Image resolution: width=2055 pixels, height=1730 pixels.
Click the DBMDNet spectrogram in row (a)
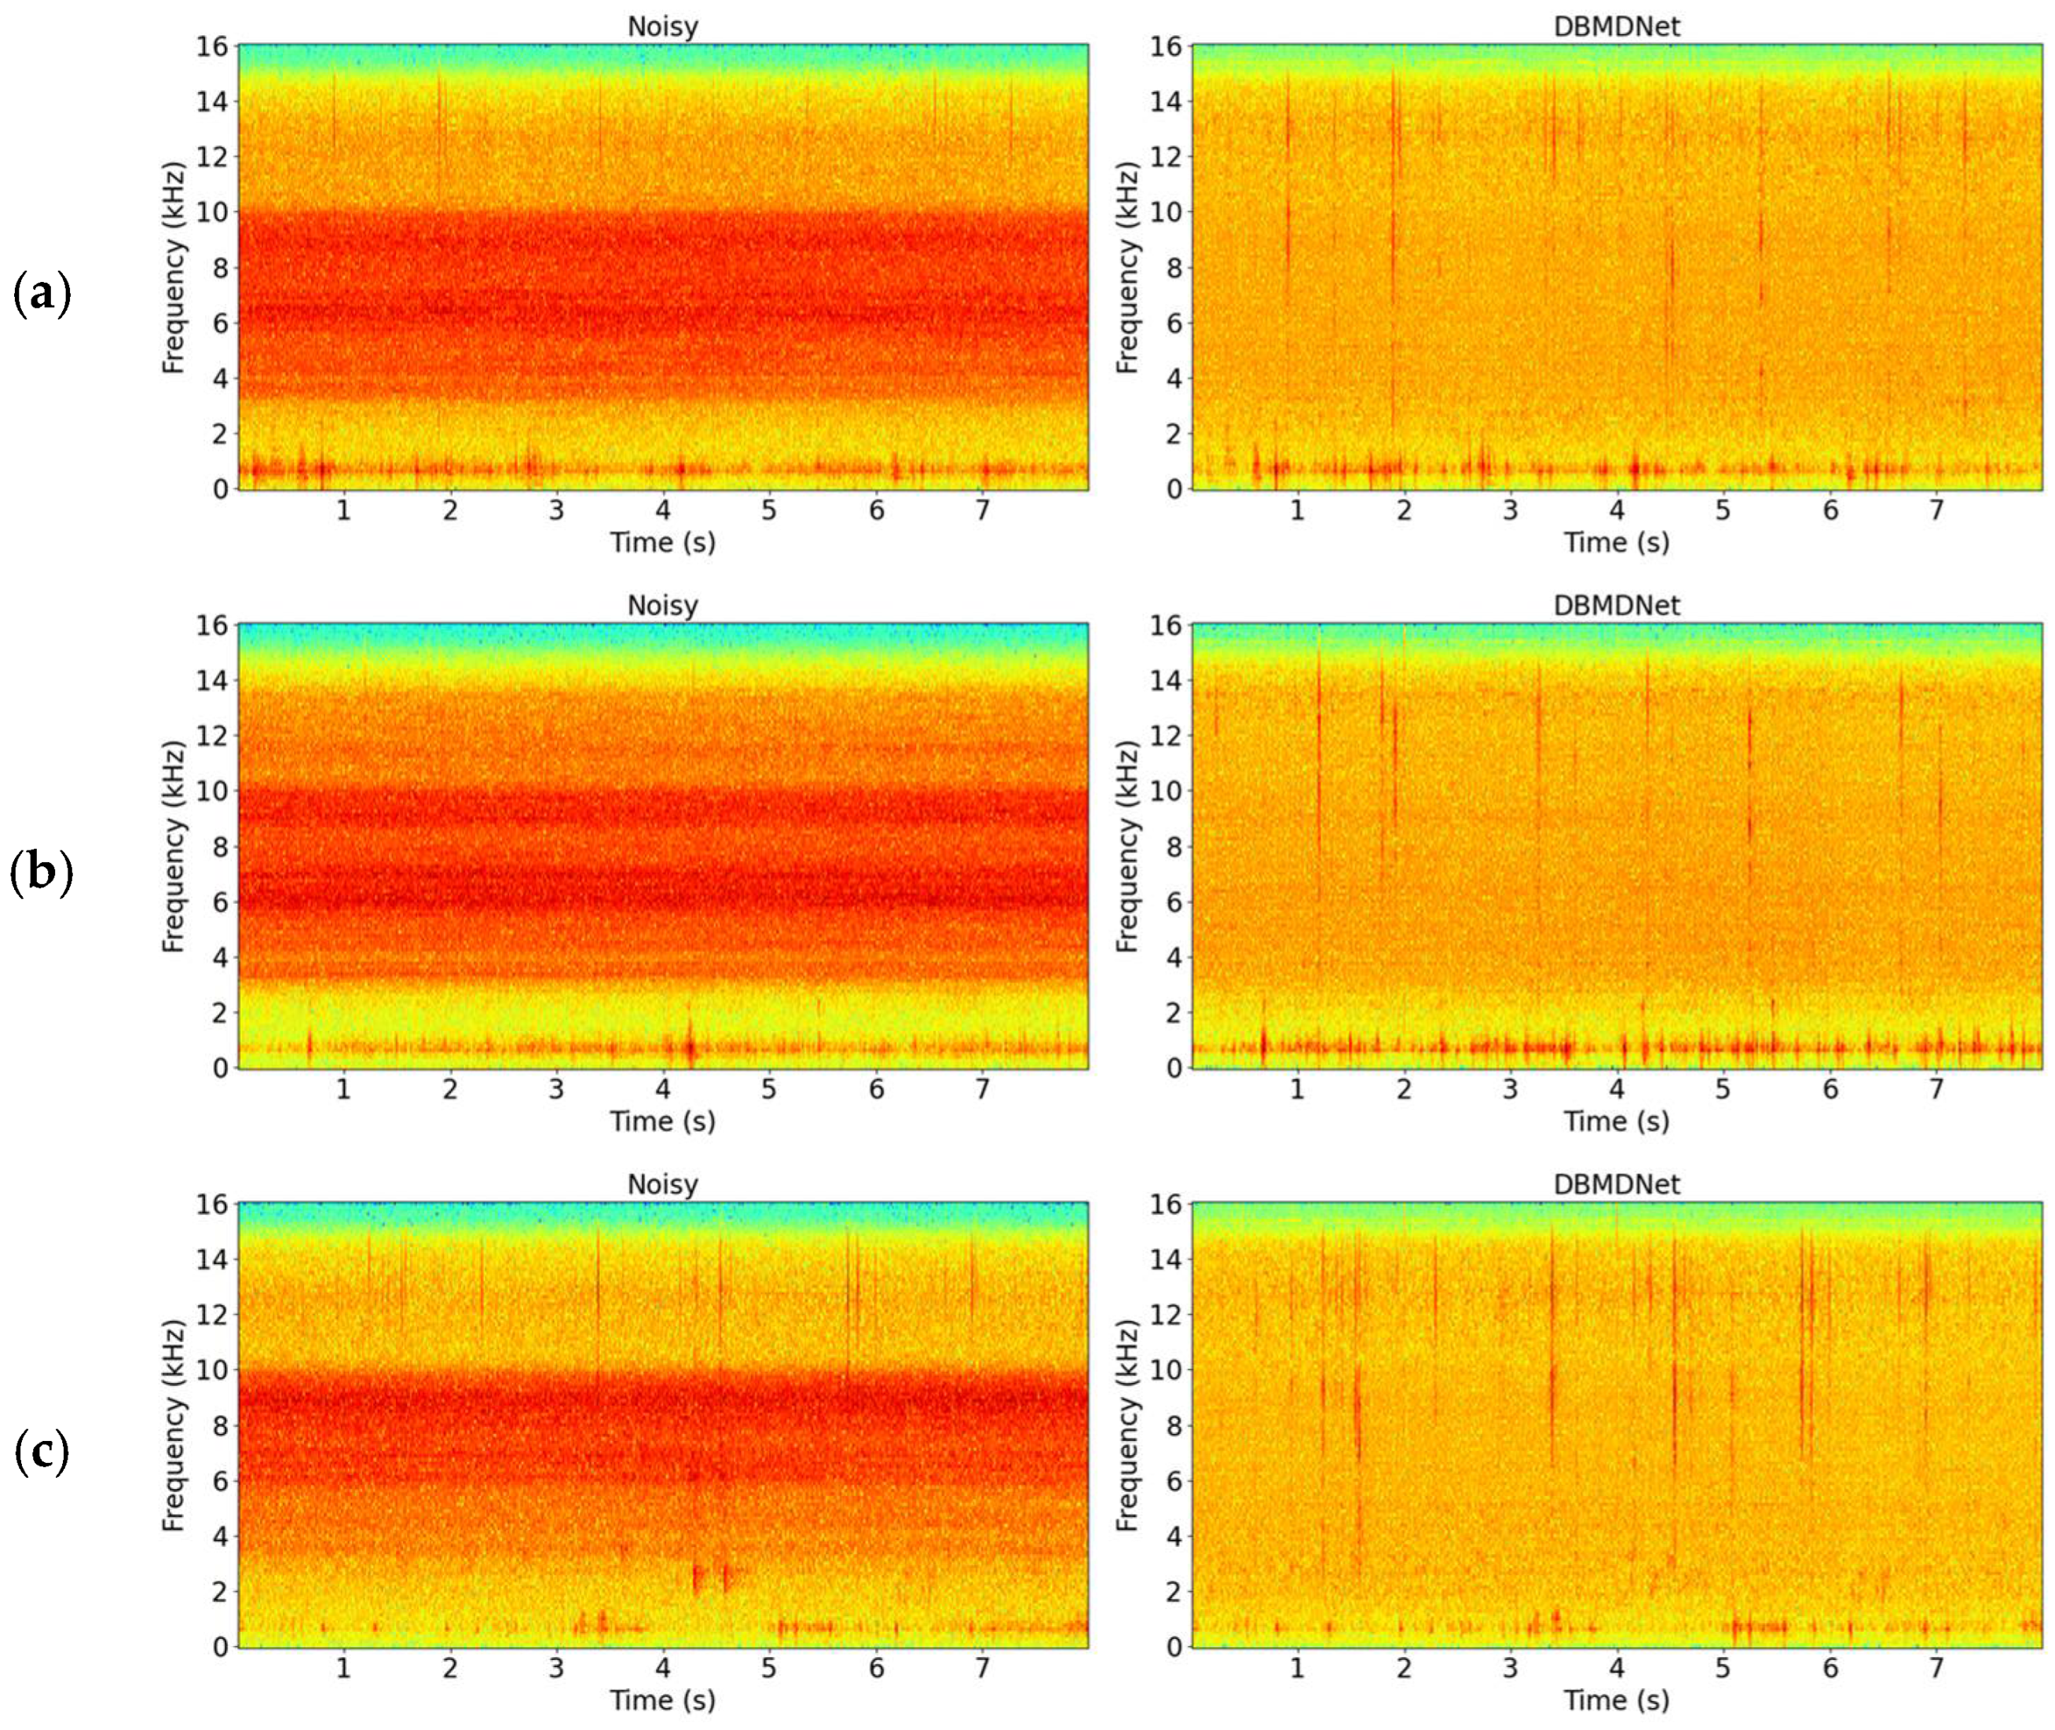[x=1617, y=267]
